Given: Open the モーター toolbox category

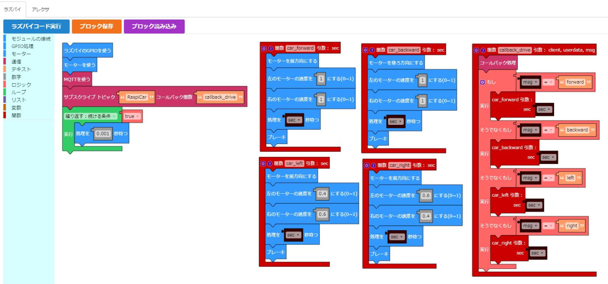Looking at the screenshot, I should tap(21, 54).
